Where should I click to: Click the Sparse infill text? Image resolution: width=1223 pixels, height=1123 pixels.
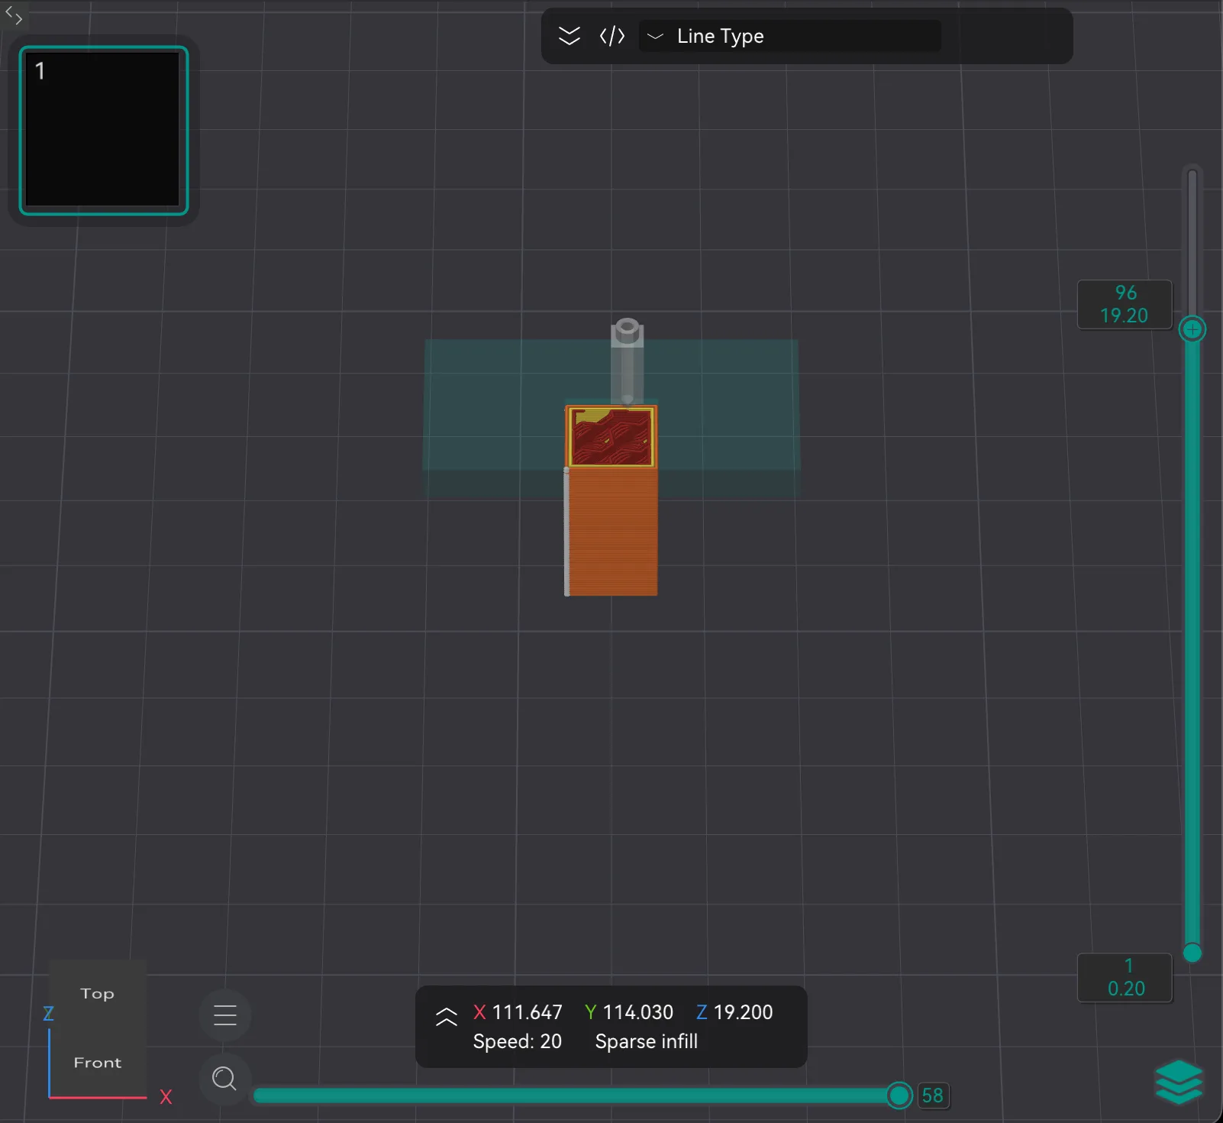(647, 1041)
